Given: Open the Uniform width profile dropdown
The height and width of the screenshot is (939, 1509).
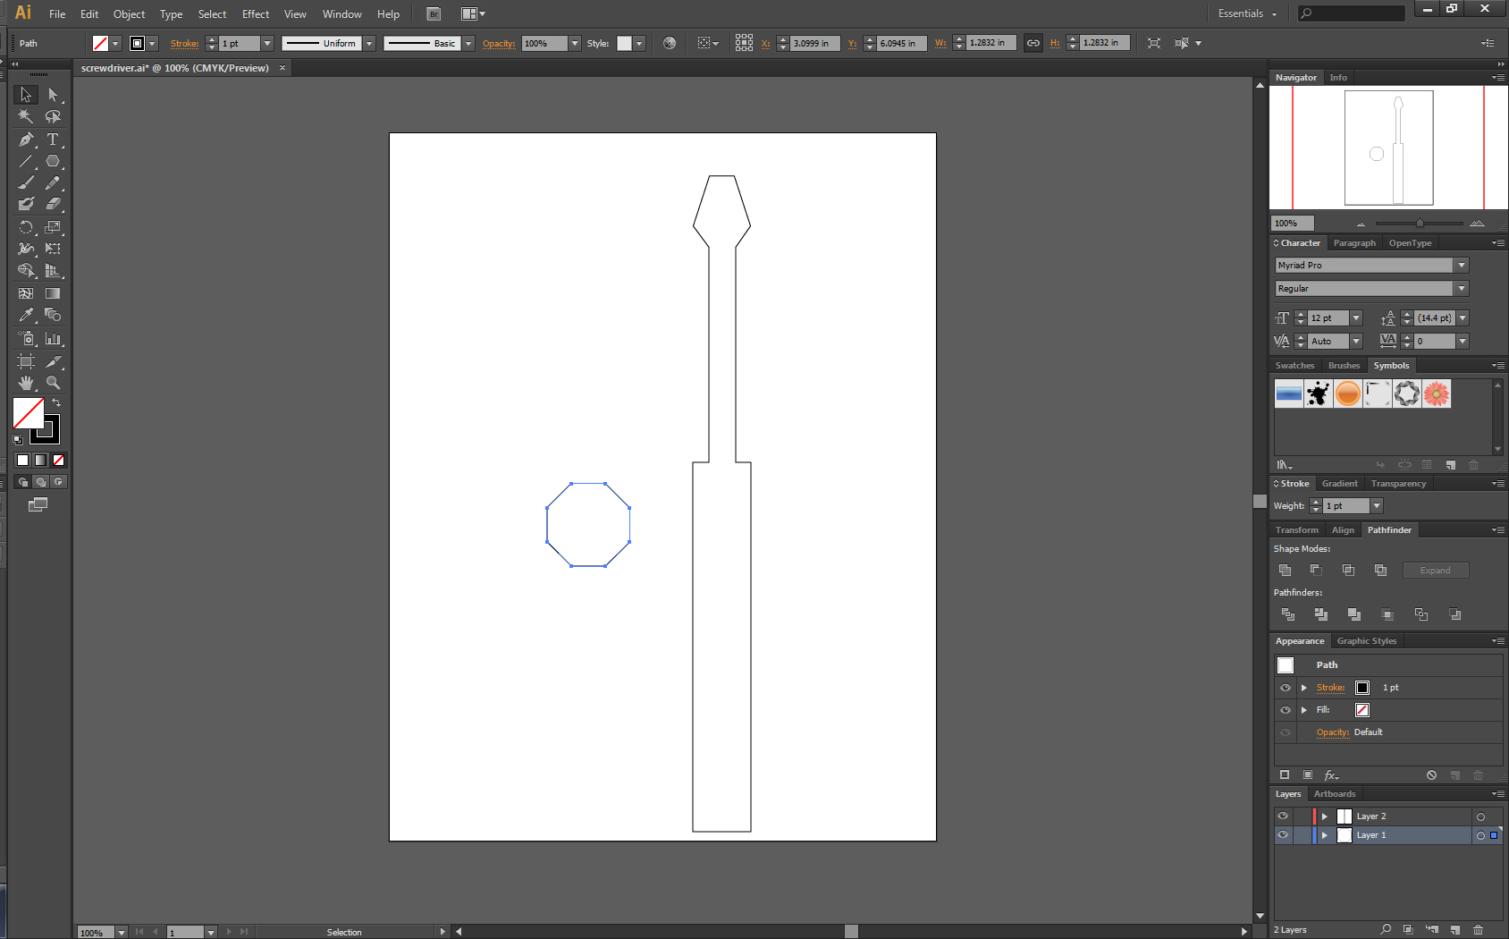Looking at the screenshot, I should click(369, 43).
